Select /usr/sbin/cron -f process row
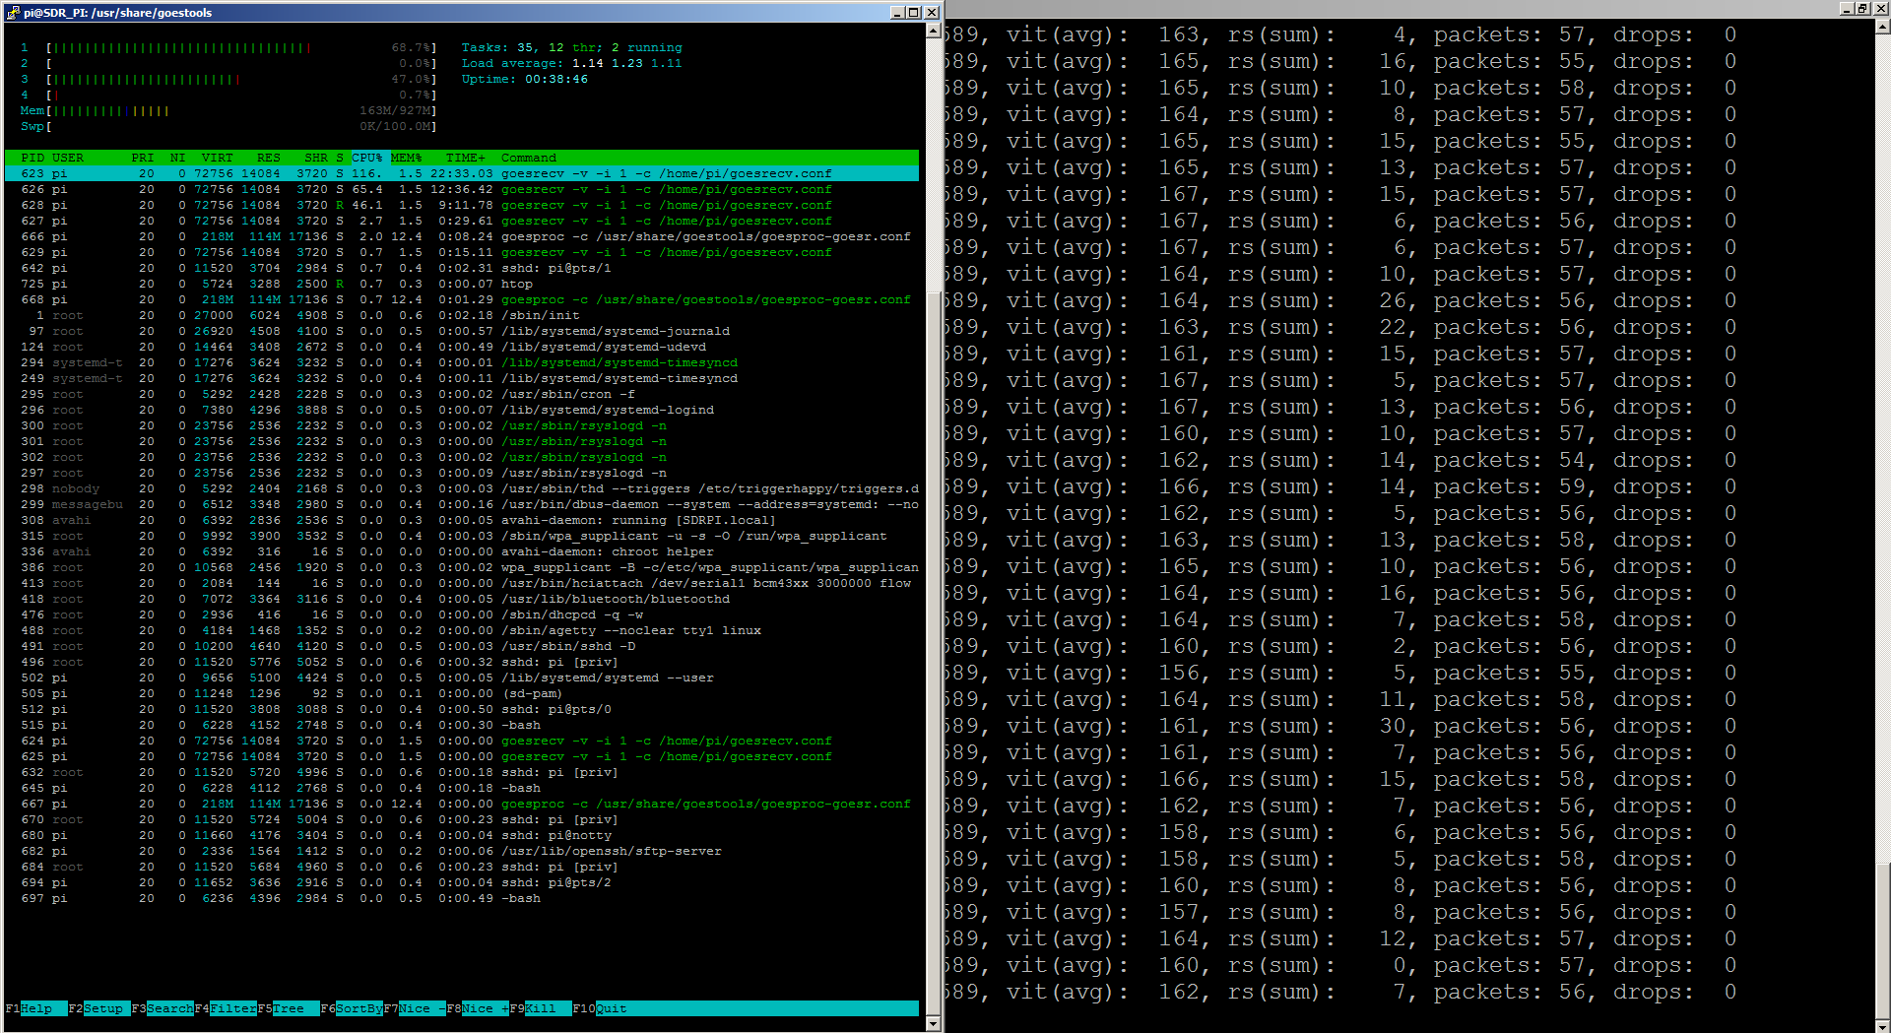Screen dimensions: 1891x1033 462,394
